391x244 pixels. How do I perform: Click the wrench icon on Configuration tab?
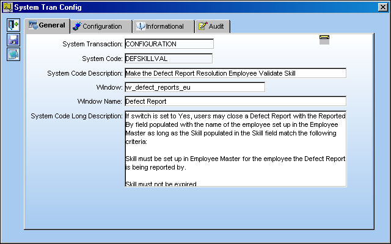(x=77, y=26)
